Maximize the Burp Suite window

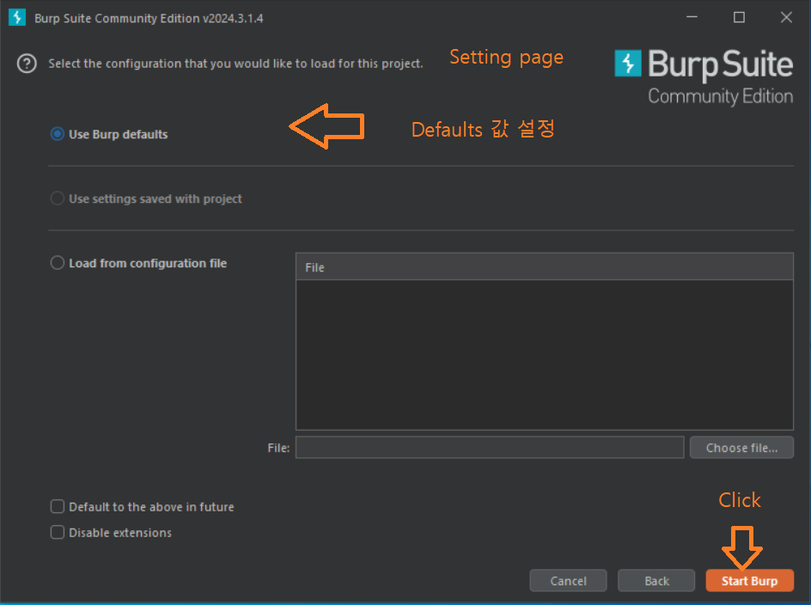pyautogui.click(x=739, y=17)
